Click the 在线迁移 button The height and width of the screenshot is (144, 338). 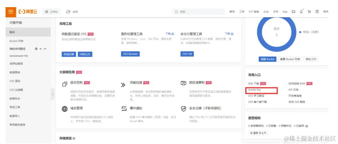(69, 54)
